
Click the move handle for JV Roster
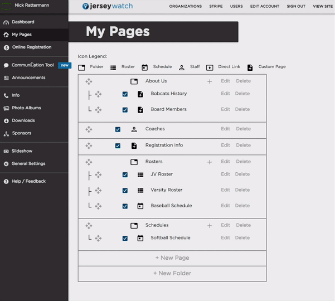[98, 174]
